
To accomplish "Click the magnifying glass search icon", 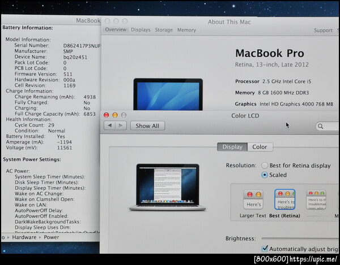I will click(321, 126).
